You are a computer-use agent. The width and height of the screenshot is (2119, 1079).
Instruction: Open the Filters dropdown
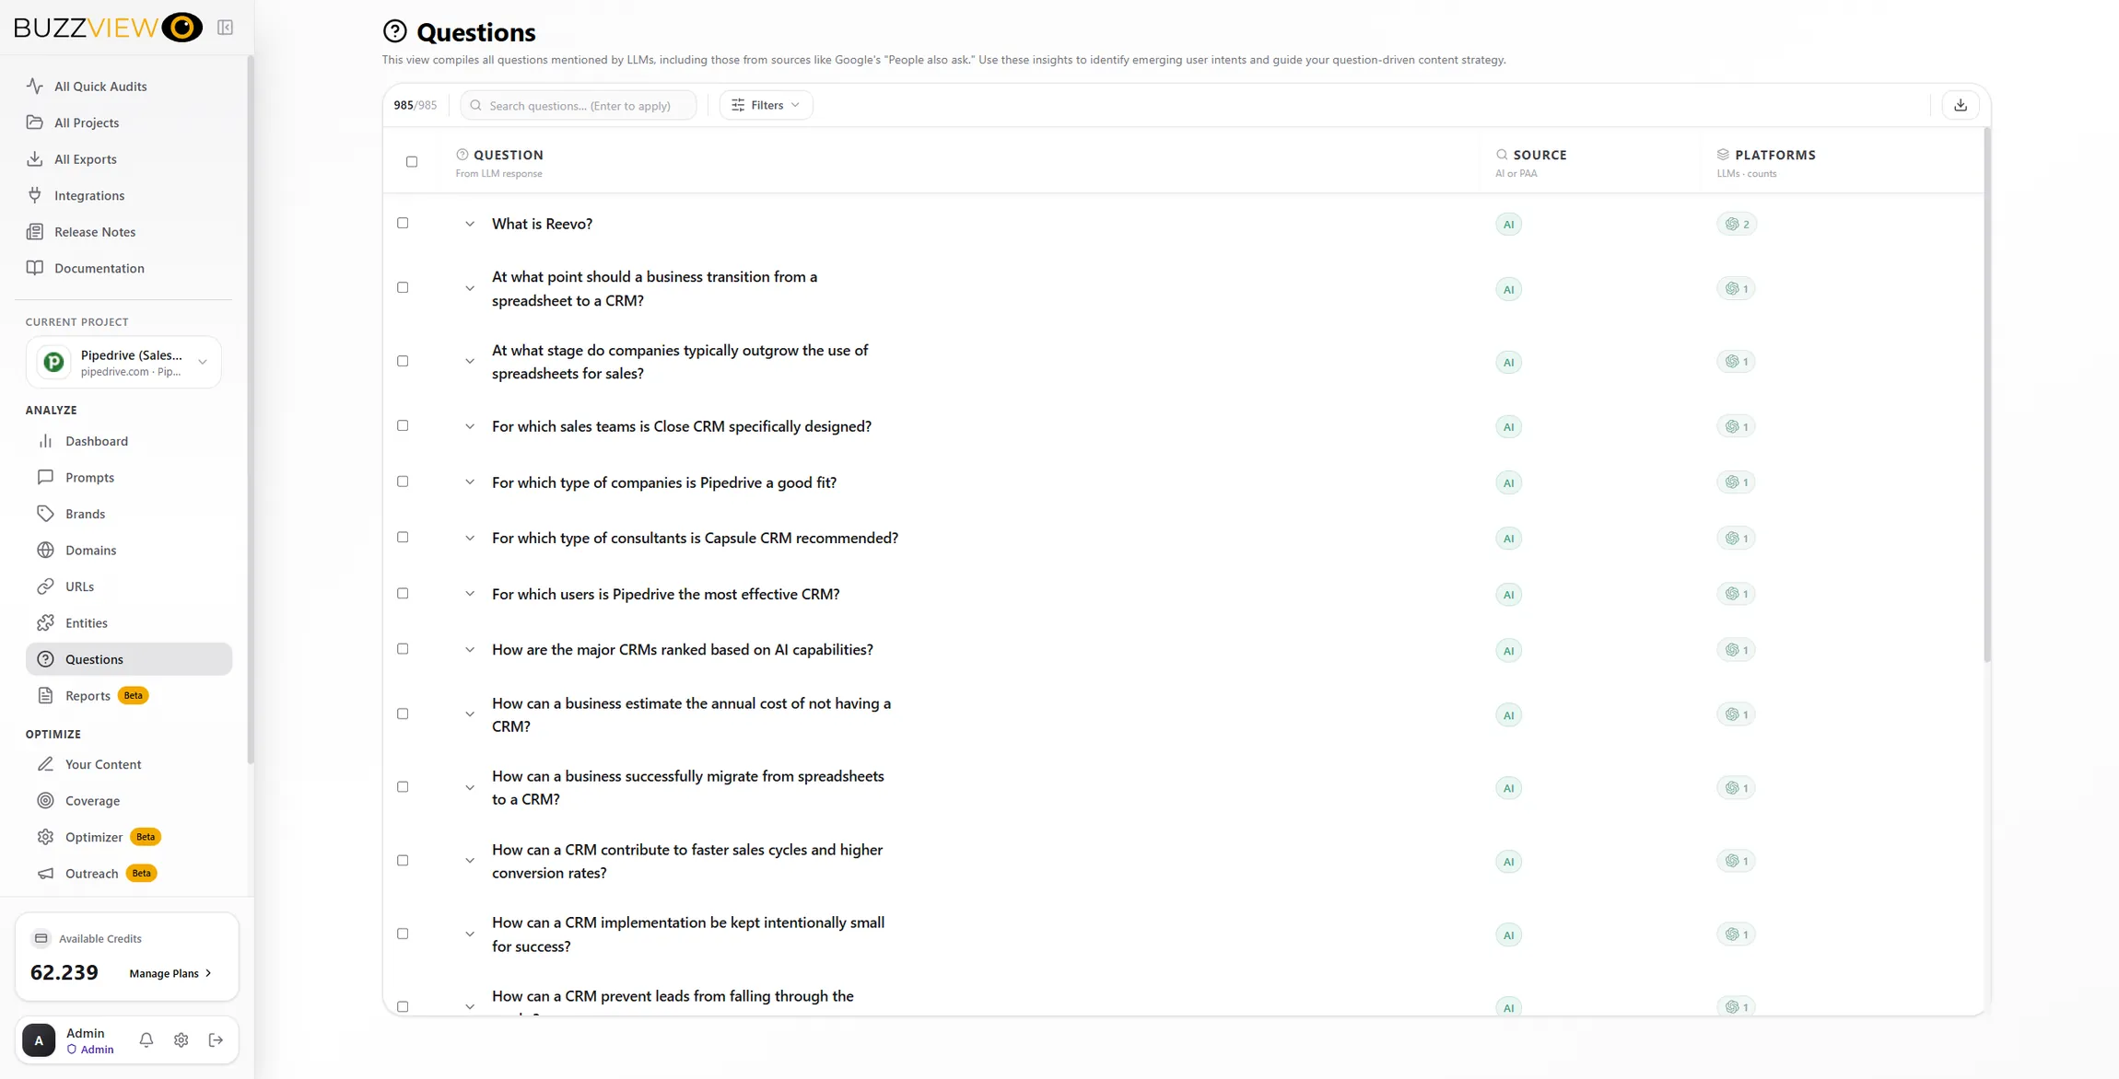tap(766, 105)
